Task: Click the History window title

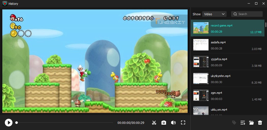Action: (13, 4)
